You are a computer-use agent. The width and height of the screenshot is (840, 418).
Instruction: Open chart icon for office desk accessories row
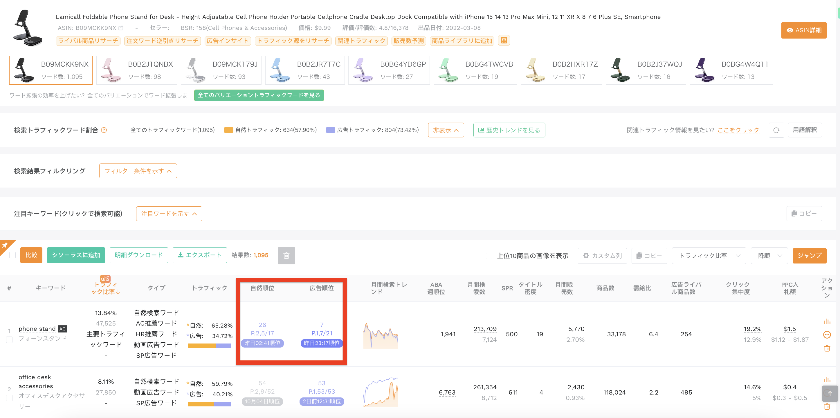(x=827, y=380)
